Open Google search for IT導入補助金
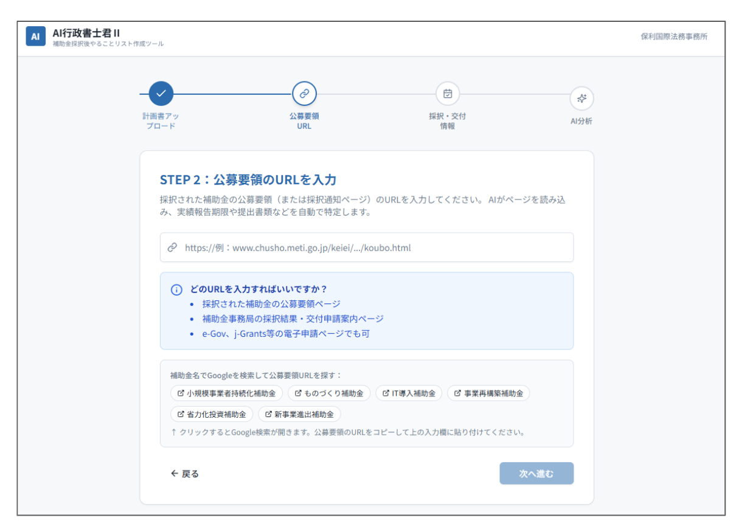This screenshot has width=753, height=532. coord(409,393)
